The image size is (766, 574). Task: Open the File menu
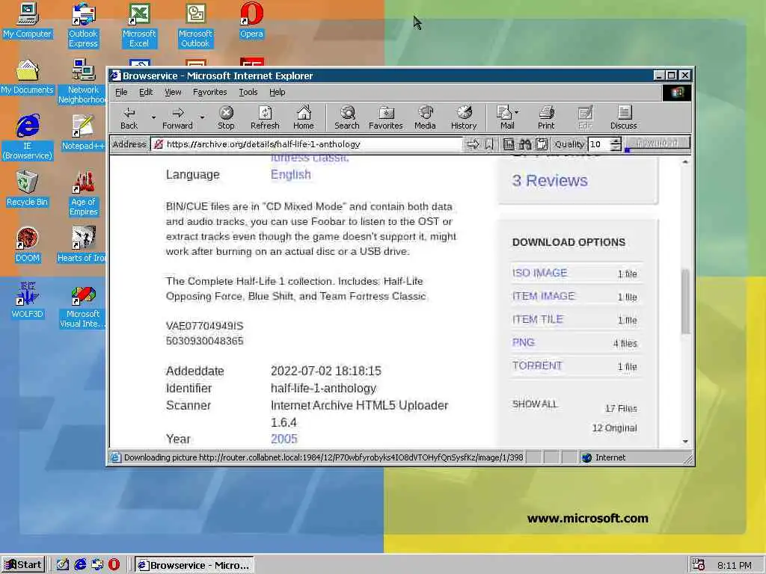click(x=121, y=92)
